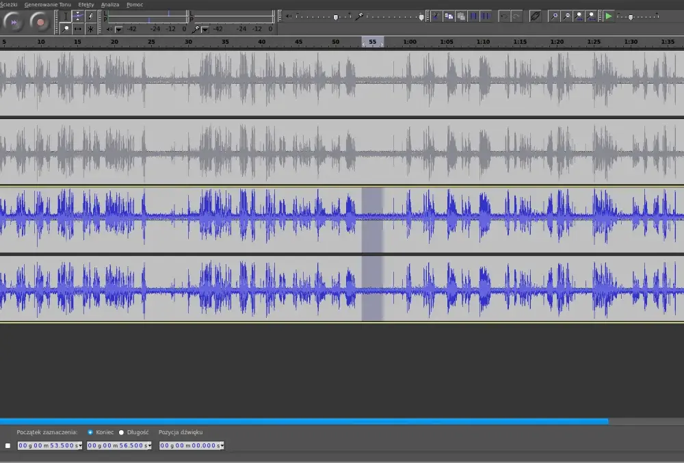Click the Paste toolbar icon
This screenshot has width=684, height=463.
[x=460, y=16]
